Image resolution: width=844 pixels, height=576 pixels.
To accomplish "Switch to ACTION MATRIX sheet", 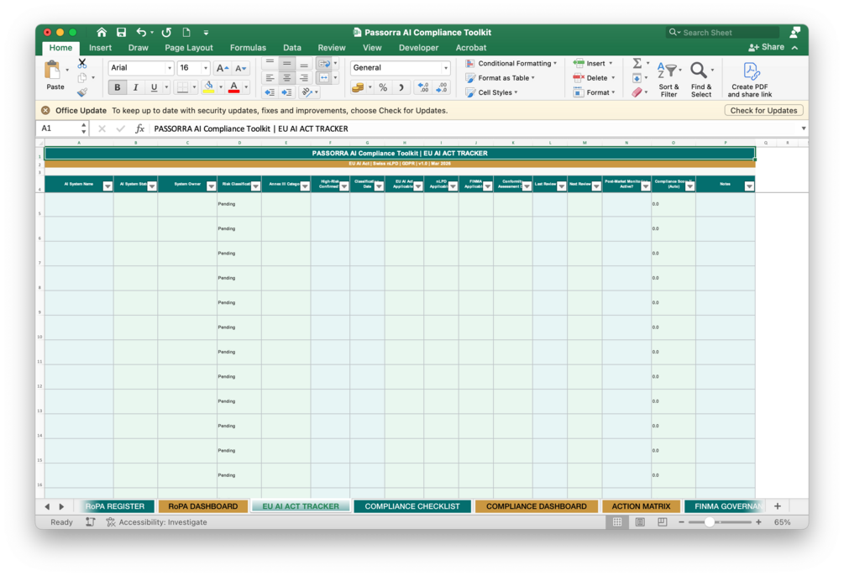I will coord(641,506).
